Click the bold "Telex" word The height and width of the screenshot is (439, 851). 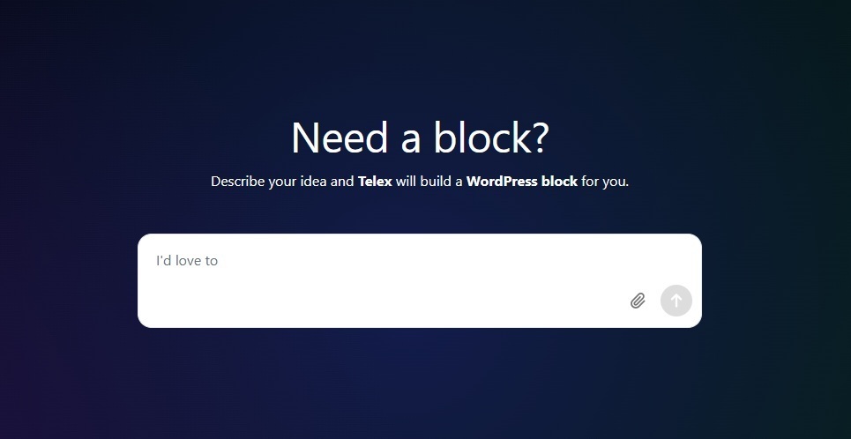coord(375,182)
